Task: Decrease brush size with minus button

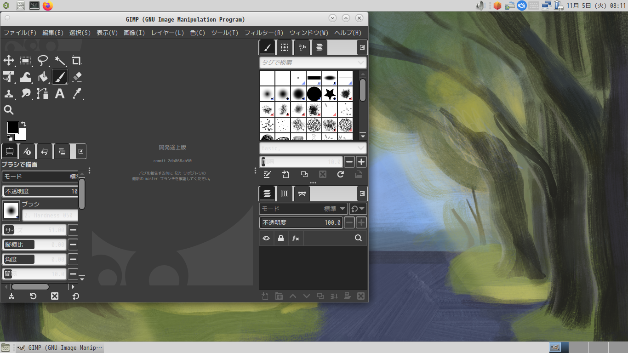Action: (x=73, y=230)
